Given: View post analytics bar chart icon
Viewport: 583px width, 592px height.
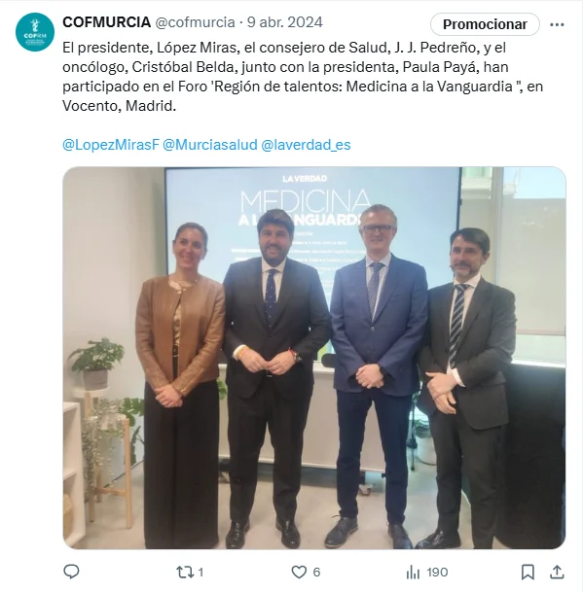Looking at the screenshot, I should click(x=413, y=573).
